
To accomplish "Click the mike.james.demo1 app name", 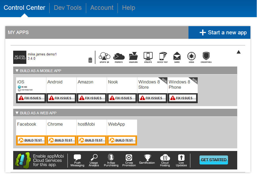I will coord(42,54).
